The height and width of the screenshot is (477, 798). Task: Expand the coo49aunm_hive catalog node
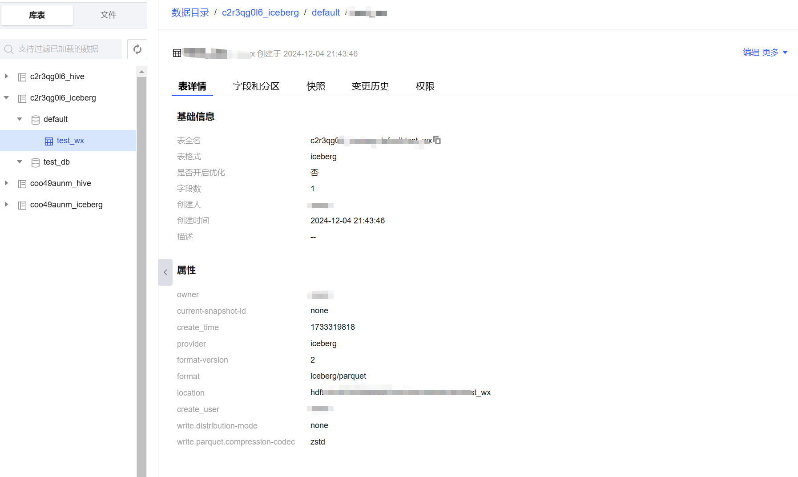tap(6, 183)
